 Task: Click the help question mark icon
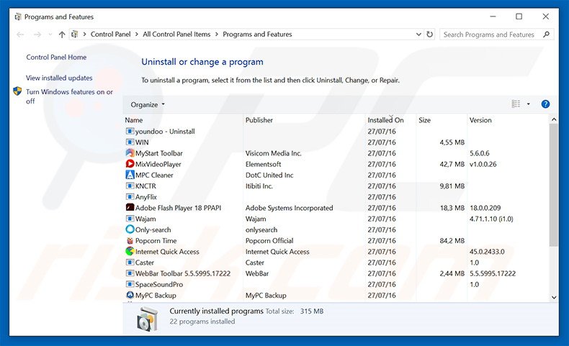545,104
